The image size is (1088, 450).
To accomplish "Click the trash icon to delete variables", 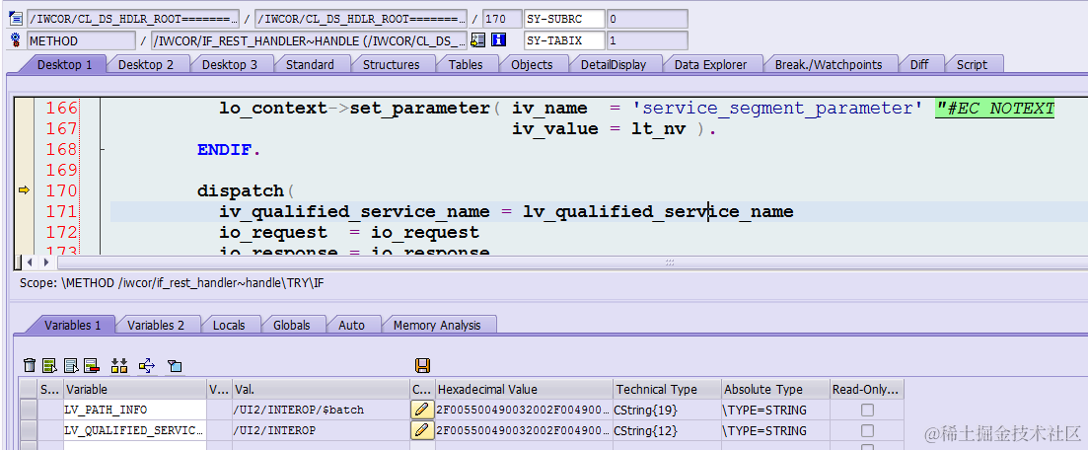I will (x=30, y=365).
